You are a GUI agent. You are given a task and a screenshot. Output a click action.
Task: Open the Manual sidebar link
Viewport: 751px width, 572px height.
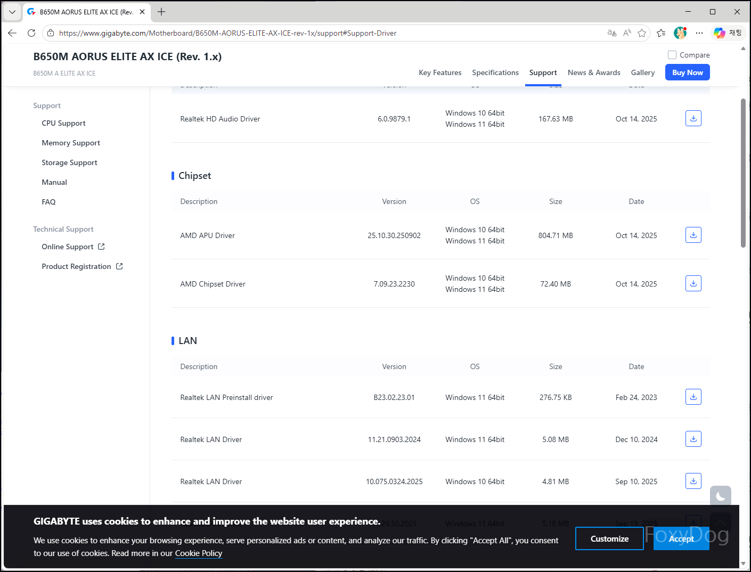[54, 182]
